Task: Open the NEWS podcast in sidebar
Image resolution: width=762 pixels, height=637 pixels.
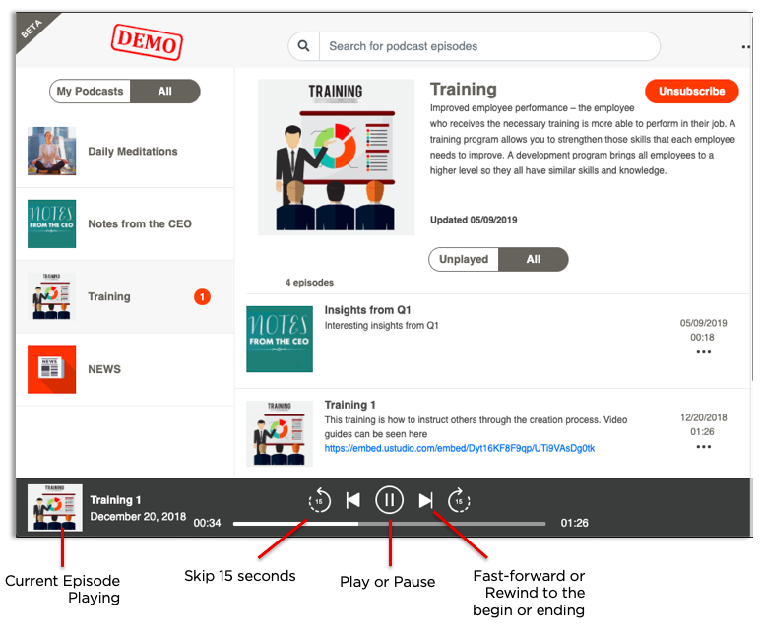Action: 104,369
